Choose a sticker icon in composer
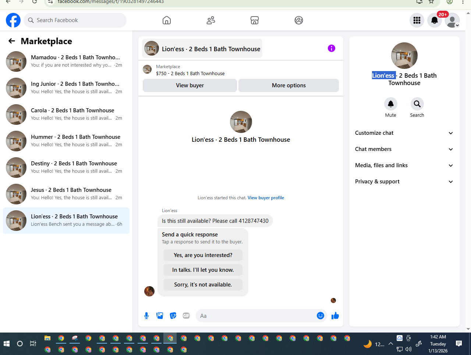The image size is (471, 355). (173, 316)
